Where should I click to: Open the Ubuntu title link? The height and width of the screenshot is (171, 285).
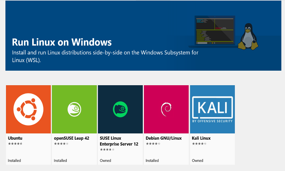[15, 138]
